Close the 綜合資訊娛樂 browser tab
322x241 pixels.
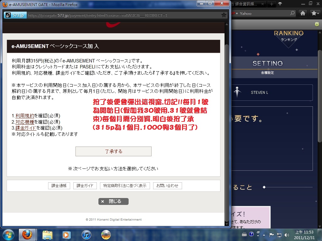click(263, 4)
